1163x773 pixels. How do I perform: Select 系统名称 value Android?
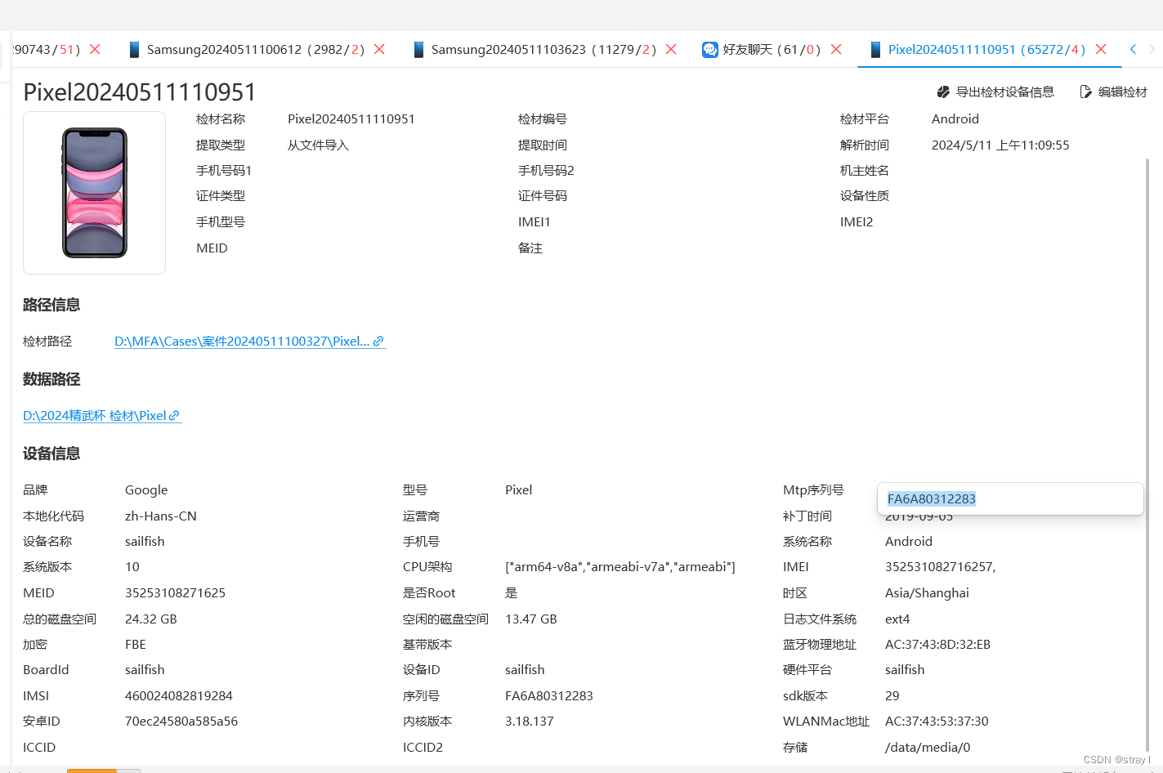(x=909, y=542)
